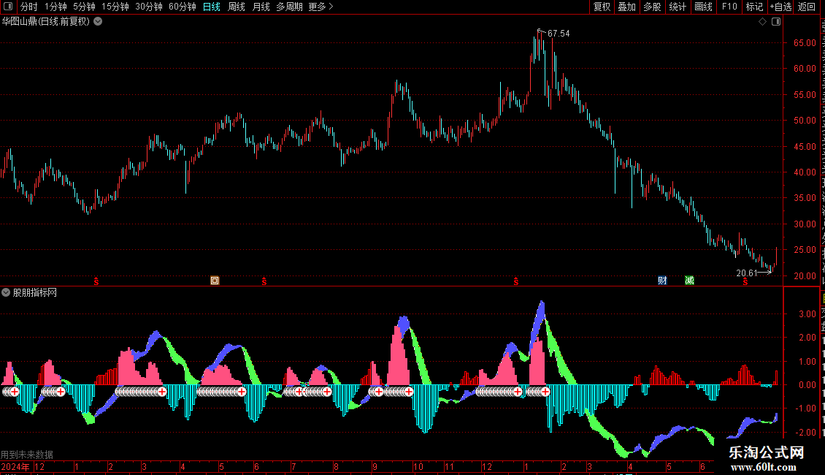Select the 5分钟 period tab
This screenshot has height=475, width=825.
click(x=84, y=7)
